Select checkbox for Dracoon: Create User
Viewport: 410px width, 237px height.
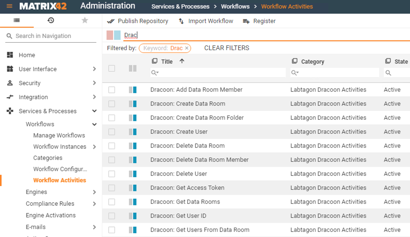[112, 132]
